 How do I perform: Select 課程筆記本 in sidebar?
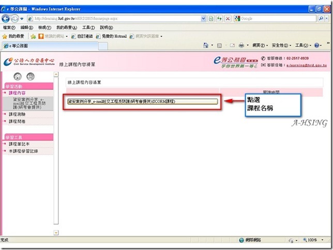tap(19, 144)
